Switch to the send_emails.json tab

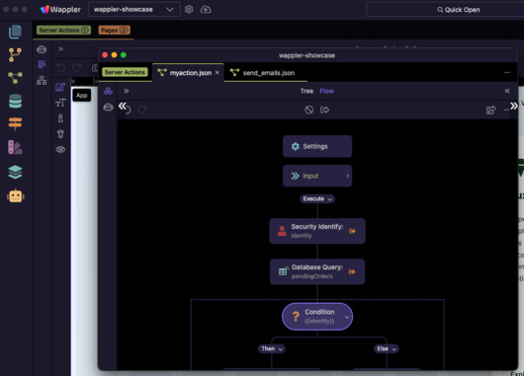(x=265, y=73)
